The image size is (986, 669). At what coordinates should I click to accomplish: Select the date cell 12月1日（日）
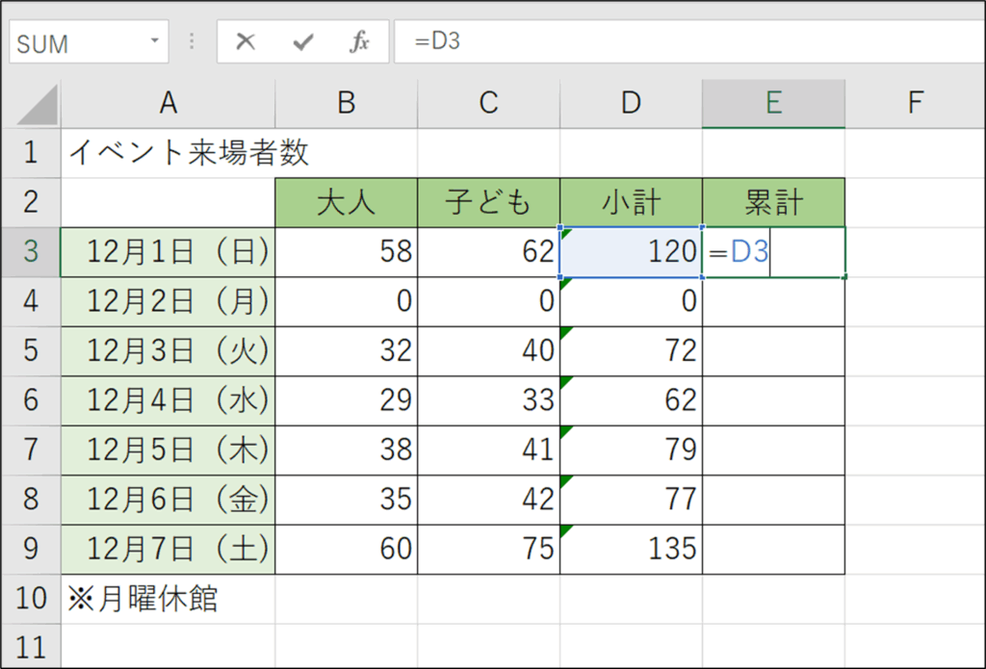click(x=168, y=252)
